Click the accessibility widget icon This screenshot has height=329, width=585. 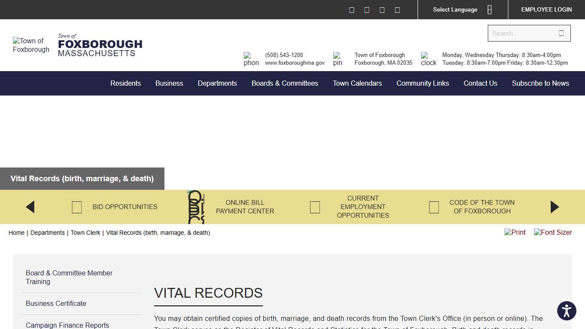567,311
